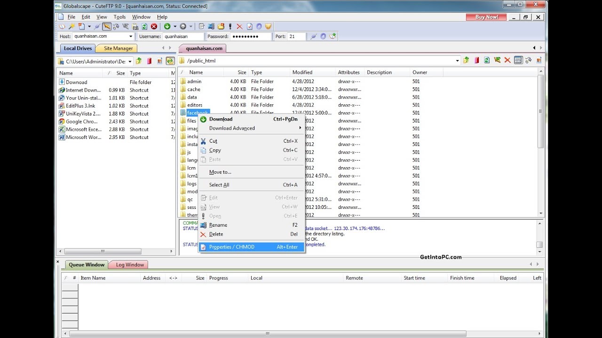602x338 pixels.
Task: Click the list view icon in remote pane toolbar
Action: [x=518, y=60]
